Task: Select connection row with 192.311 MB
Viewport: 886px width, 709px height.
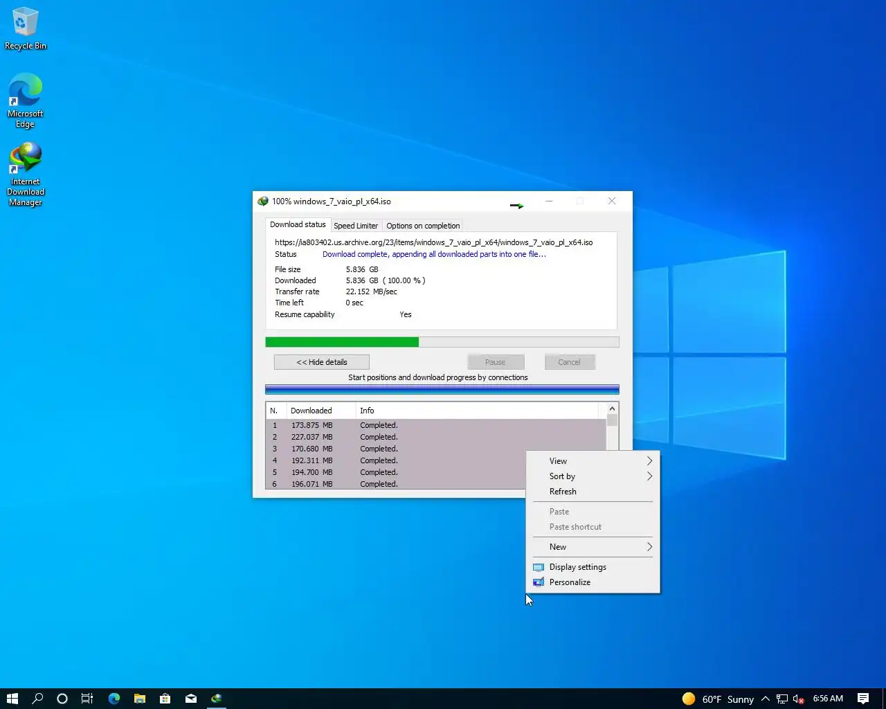Action: pos(396,460)
